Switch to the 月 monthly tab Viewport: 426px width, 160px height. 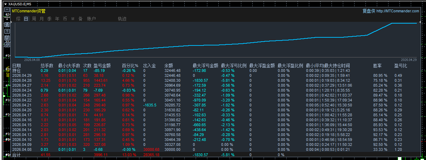(41, 19)
